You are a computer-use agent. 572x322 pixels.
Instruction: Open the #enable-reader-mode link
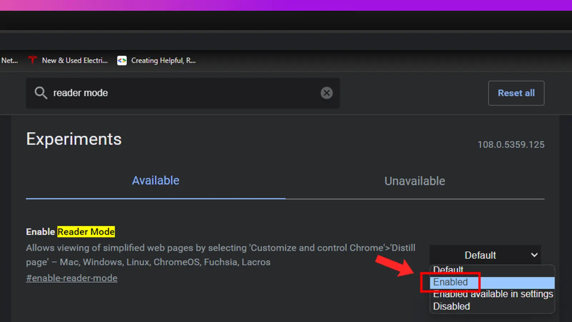tap(71, 278)
